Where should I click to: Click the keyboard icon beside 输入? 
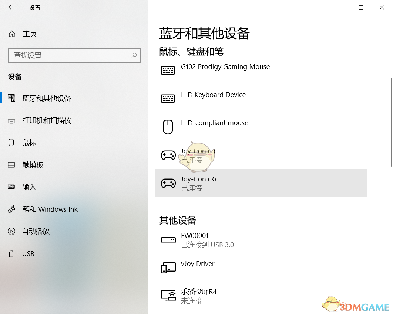coord(11,187)
